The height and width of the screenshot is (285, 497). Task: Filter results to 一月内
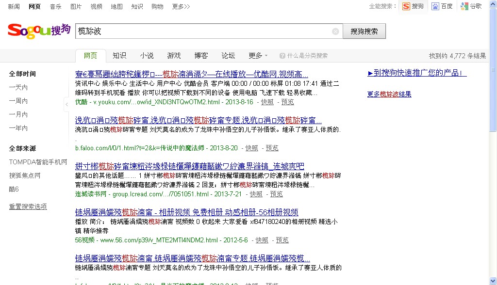18,115
